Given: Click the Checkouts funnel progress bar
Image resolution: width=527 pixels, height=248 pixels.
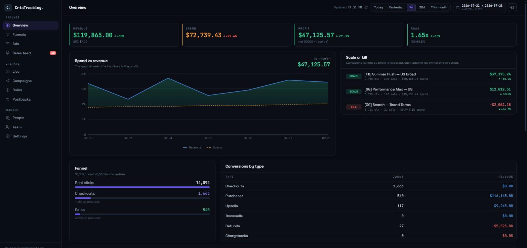Looking at the screenshot, I should (142, 198).
